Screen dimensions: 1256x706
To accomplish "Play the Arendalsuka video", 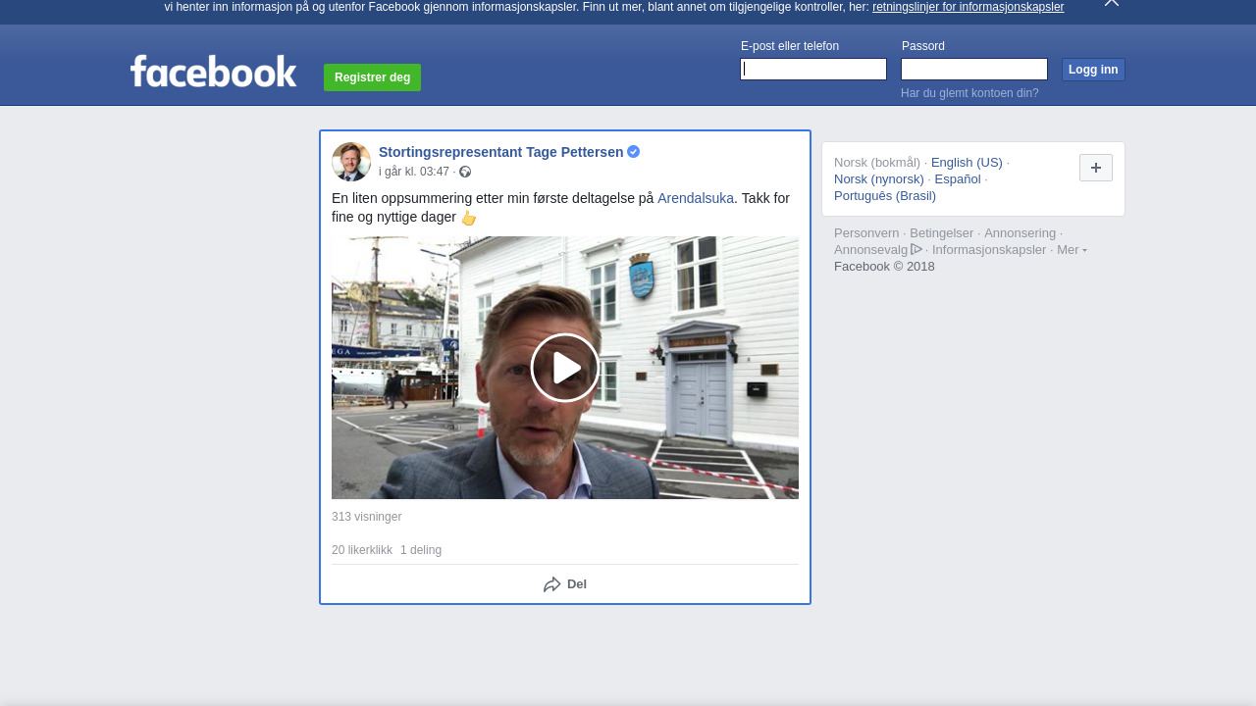I will pyautogui.click(x=565, y=368).
